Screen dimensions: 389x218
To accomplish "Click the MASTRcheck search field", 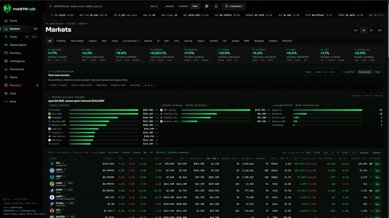I will point(103,6).
